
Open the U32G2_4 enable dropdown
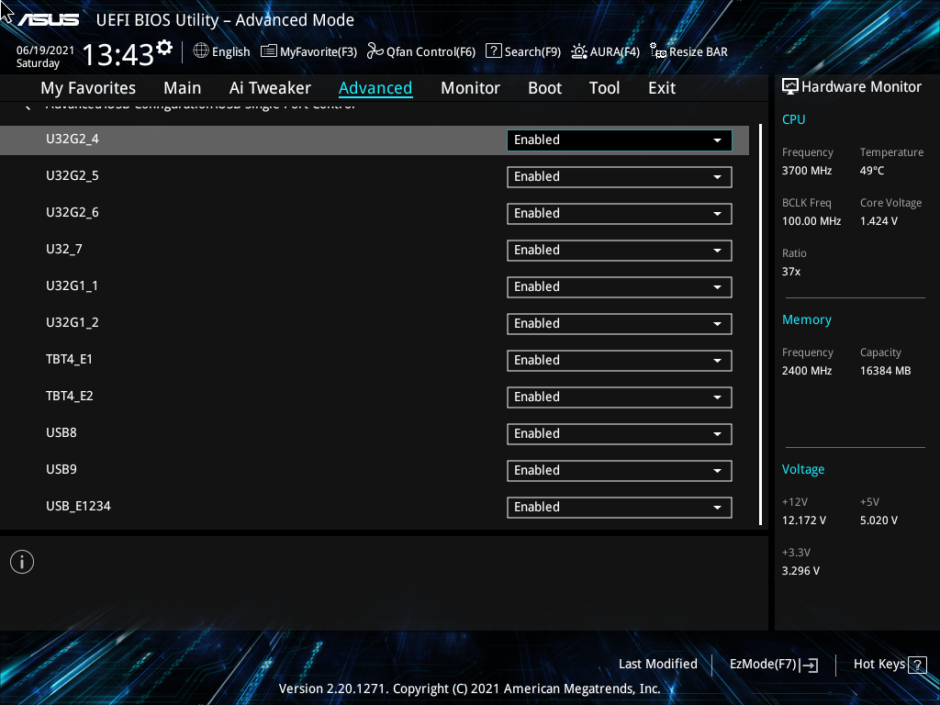[619, 140]
